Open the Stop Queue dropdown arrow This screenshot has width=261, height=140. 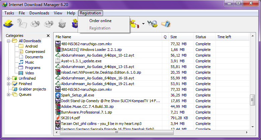(x=143, y=24)
